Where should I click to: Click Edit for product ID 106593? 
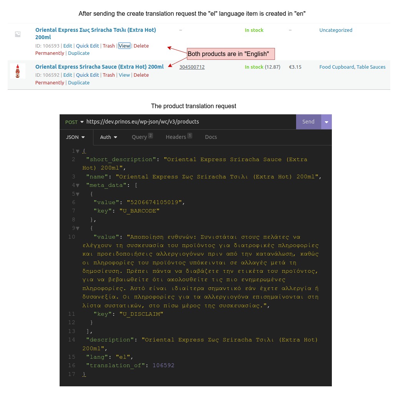click(68, 46)
